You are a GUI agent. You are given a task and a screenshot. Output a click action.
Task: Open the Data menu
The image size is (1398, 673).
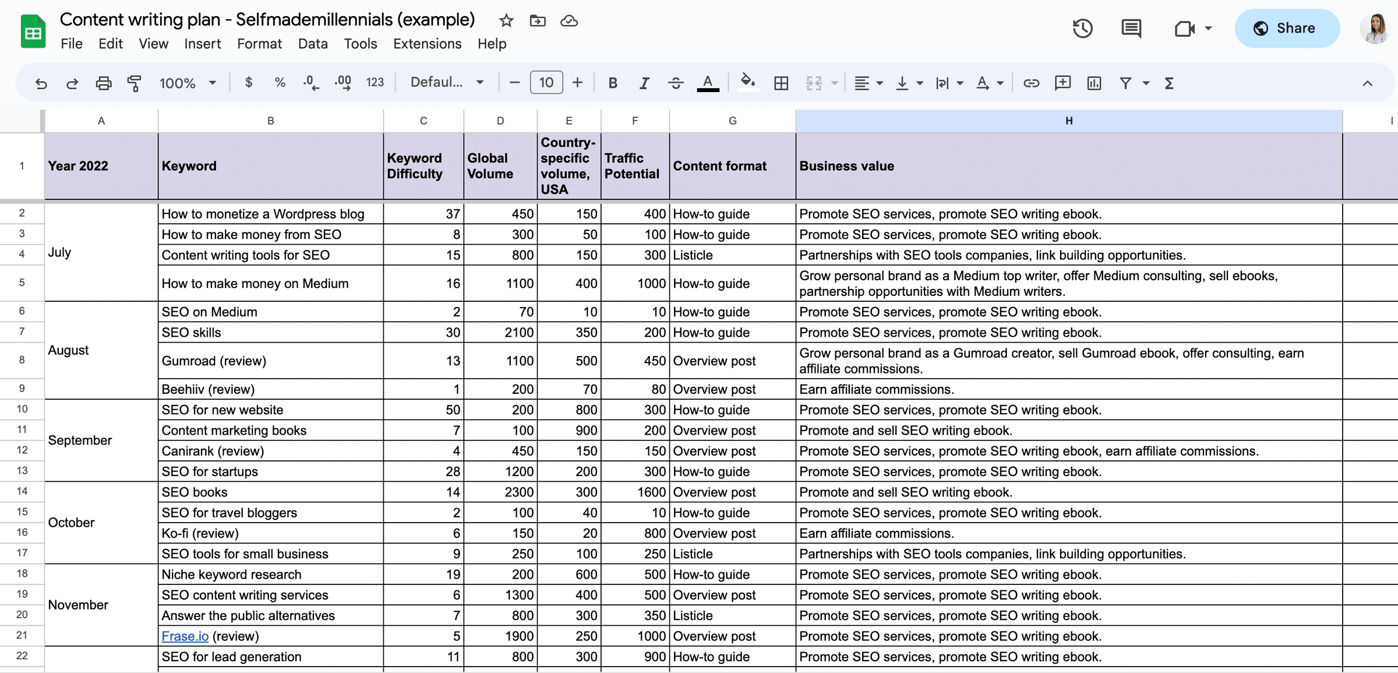[313, 44]
